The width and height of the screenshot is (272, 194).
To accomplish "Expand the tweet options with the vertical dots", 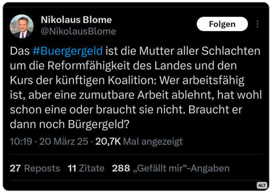I will (257, 24).
